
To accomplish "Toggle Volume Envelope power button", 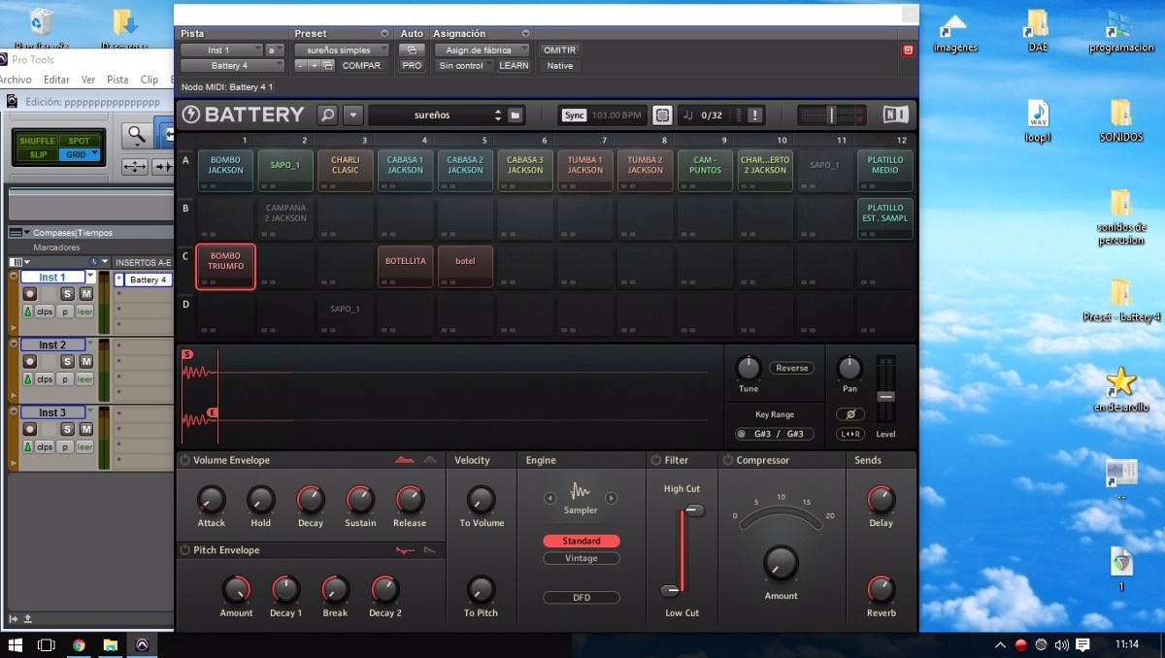I will [184, 460].
